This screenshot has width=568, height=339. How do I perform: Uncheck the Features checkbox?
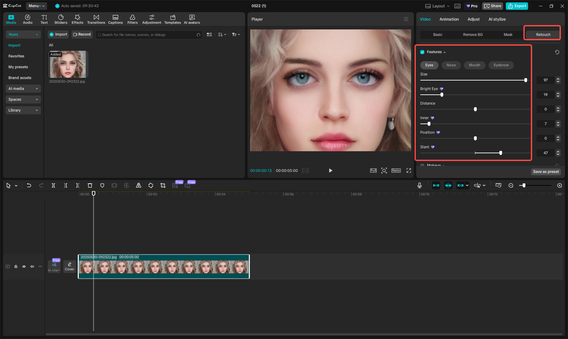[422, 52]
